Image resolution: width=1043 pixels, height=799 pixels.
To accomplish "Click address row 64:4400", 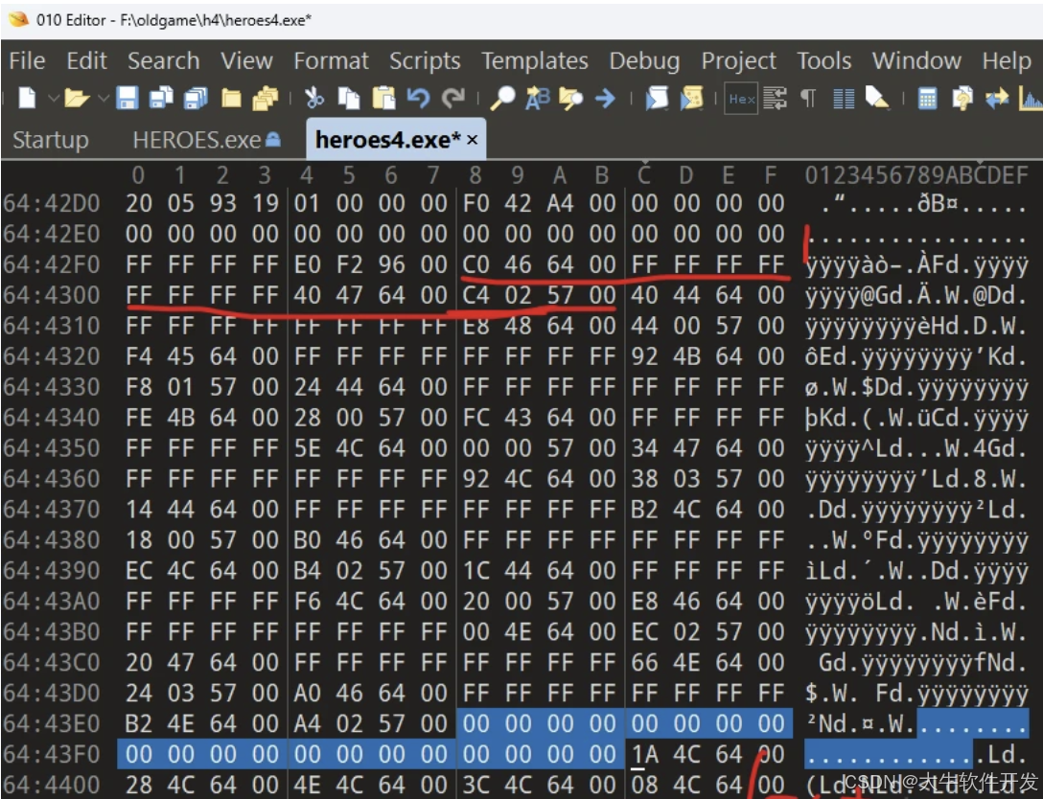I will [52, 785].
